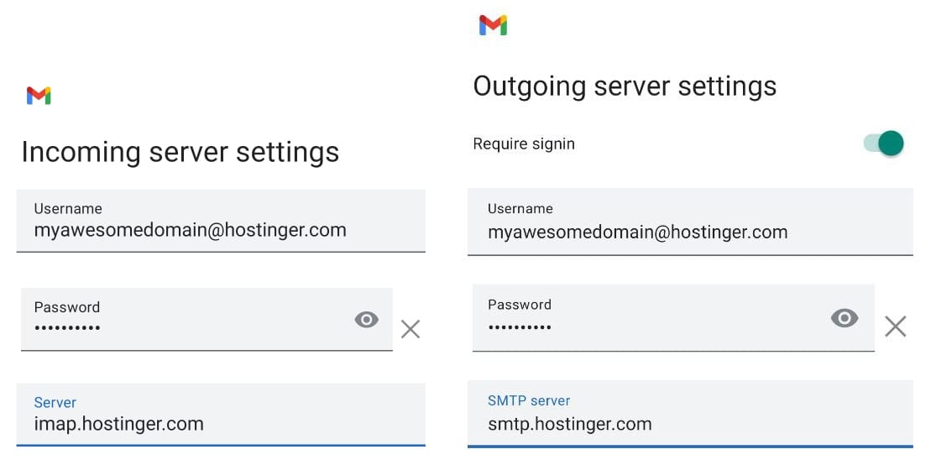Image resolution: width=936 pixels, height=465 pixels.
Task: Click the Require signin label text
Action: click(524, 144)
